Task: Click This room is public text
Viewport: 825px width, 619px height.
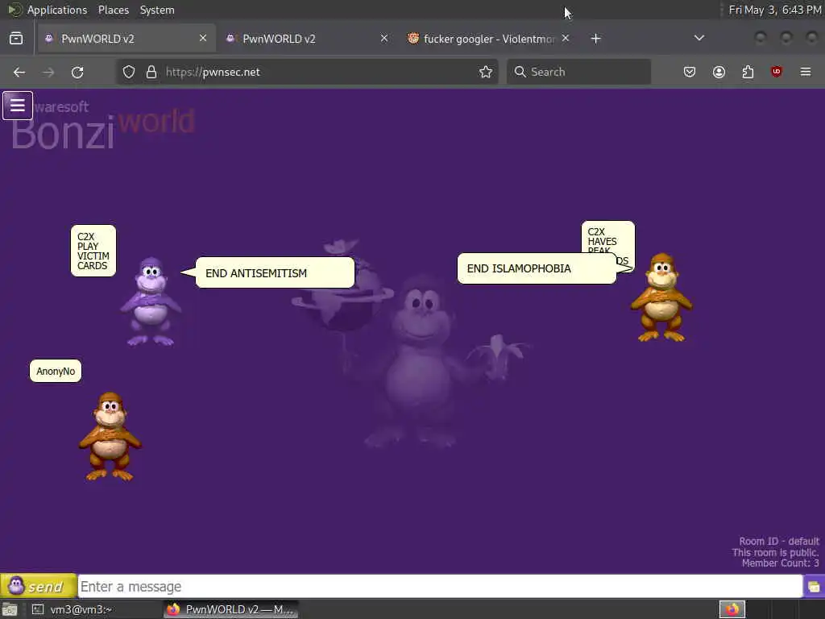Action: point(776,552)
